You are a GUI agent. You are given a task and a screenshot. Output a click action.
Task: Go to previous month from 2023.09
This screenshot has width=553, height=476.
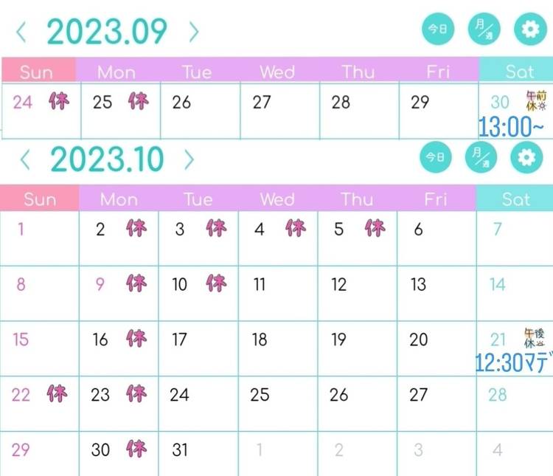coord(21,32)
